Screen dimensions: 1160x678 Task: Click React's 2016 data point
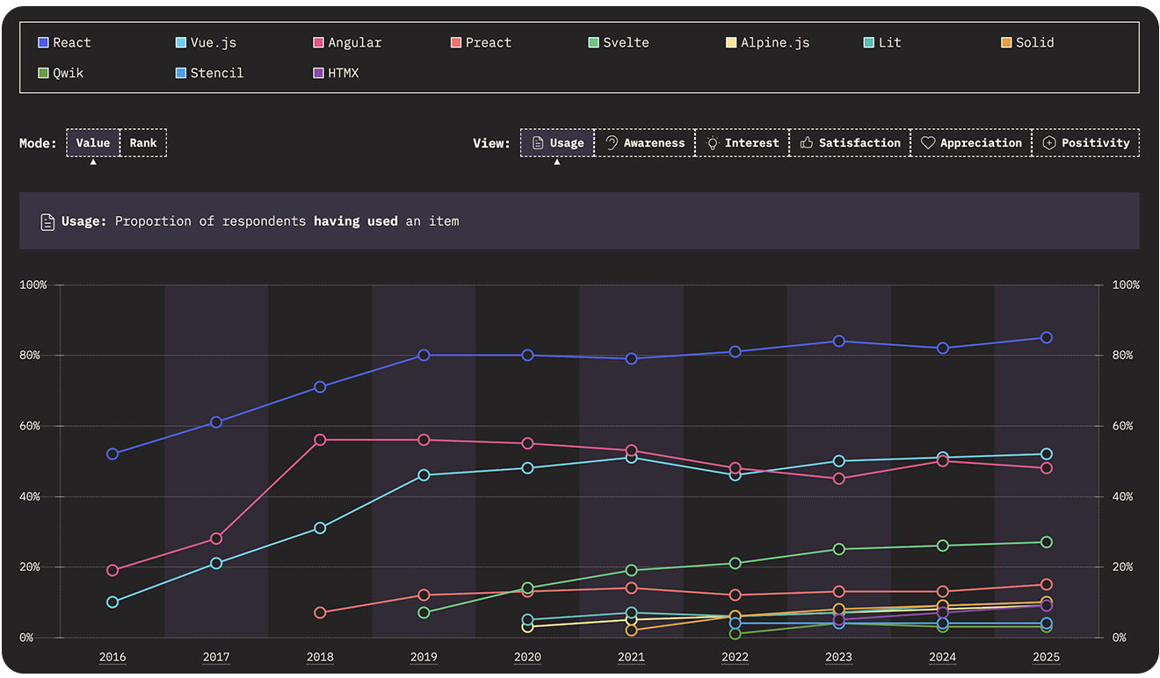click(112, 454)
